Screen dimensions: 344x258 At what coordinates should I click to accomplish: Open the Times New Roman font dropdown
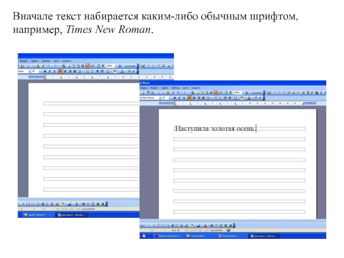[x=160, y=98]
